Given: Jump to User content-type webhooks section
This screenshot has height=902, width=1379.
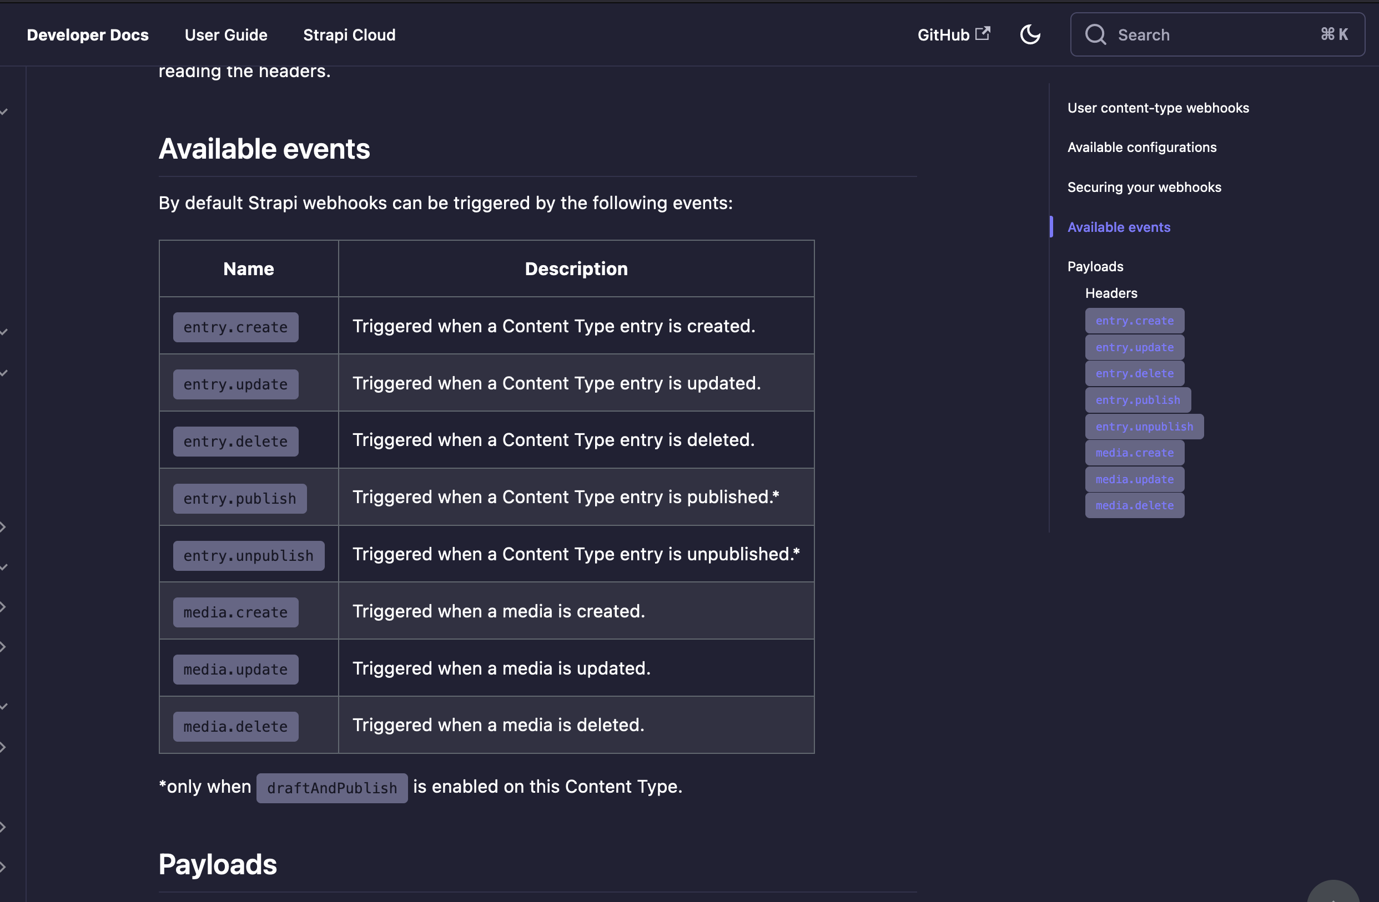Looking at the screenshot, I should (1158, 108).
